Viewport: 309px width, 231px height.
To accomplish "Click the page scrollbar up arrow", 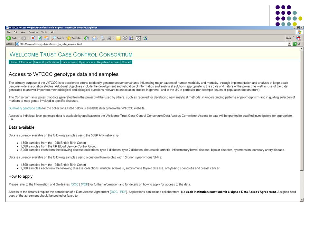I will click(x=302, y=49).
